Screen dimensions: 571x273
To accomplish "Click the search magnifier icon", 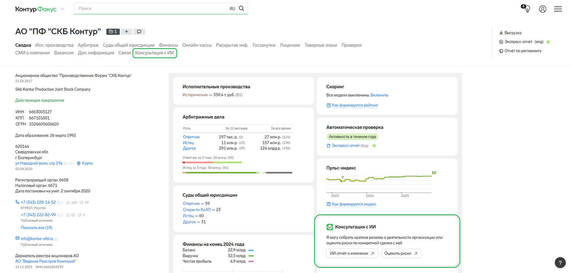I will (x=241, y=8).
